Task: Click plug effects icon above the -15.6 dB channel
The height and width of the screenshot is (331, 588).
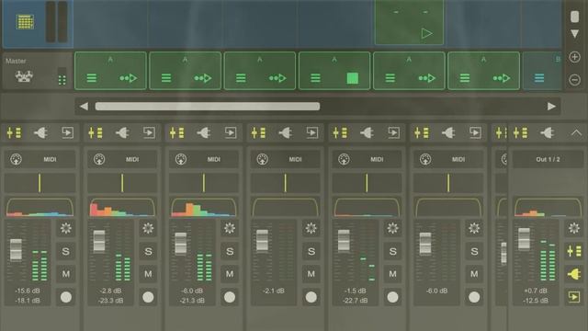Action: pos(40,132)
